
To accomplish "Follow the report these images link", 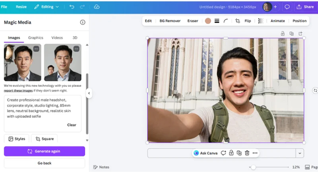I will pyautogui.click(x=18, y=91).
